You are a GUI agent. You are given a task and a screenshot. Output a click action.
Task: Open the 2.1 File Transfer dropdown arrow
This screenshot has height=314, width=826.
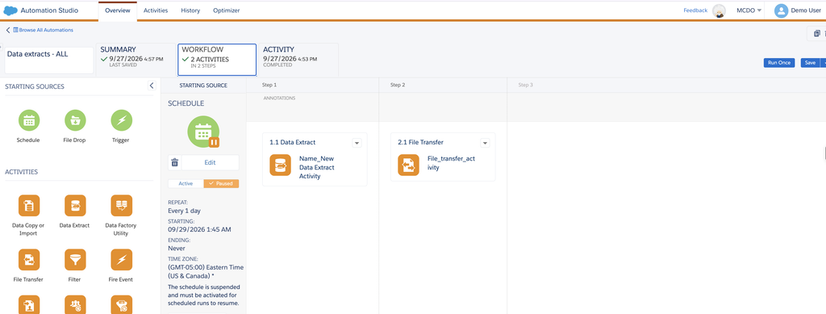coord(485,143)
